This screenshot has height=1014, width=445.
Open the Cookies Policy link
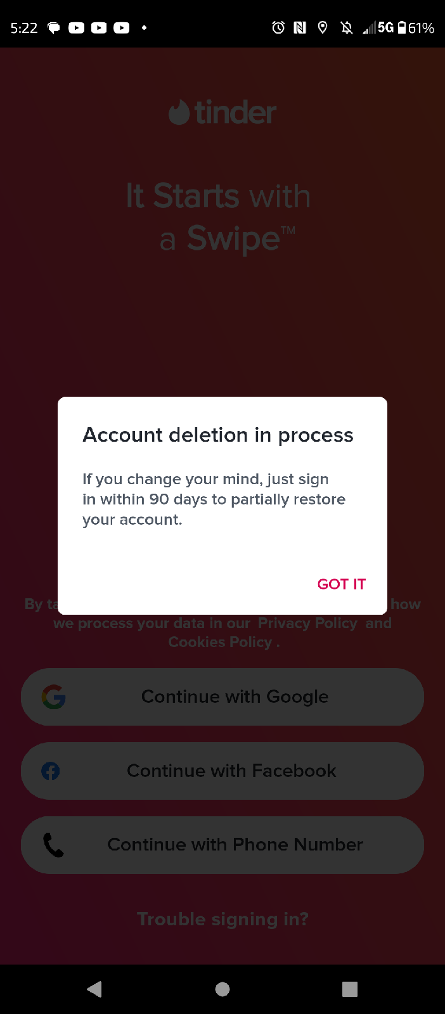coord(220,642)
